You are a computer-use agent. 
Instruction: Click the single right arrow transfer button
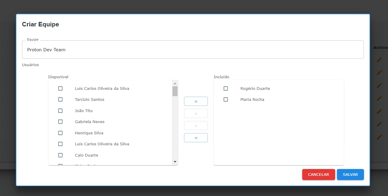(196, 114)
